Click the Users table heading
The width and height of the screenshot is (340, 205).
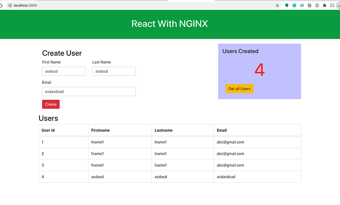[48, 118]
